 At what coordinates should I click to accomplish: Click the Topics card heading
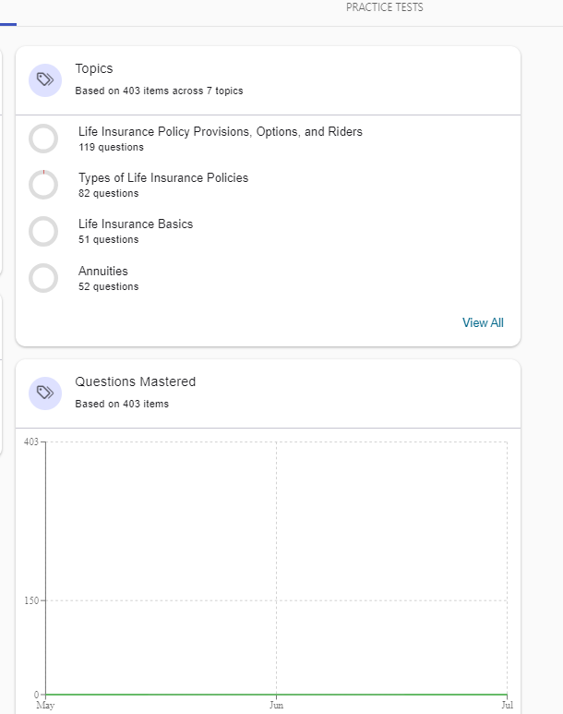(94, 68)
